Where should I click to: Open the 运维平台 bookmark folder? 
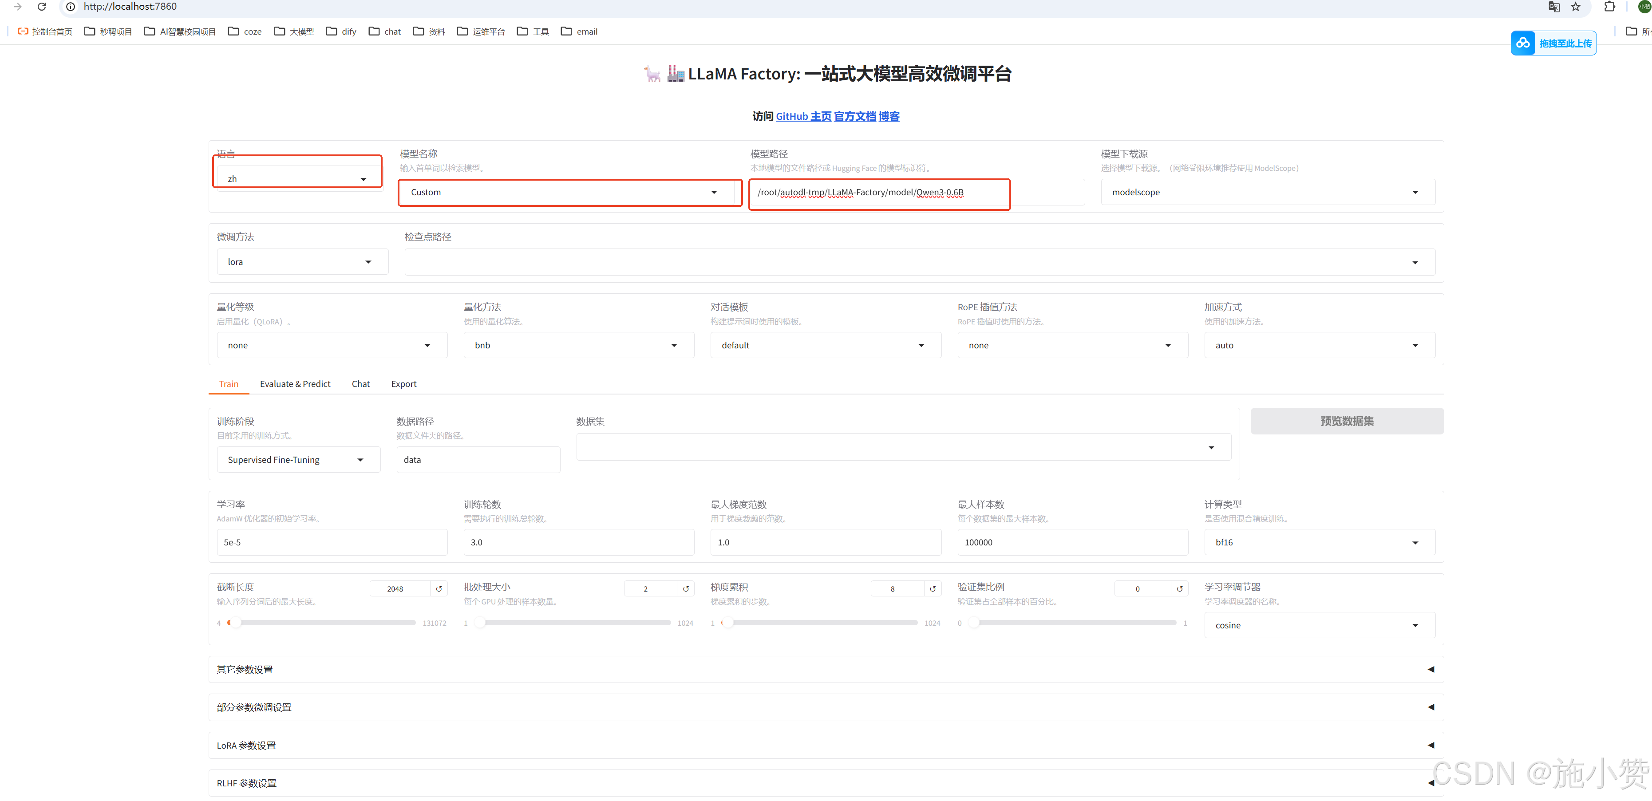coord(481,32)
